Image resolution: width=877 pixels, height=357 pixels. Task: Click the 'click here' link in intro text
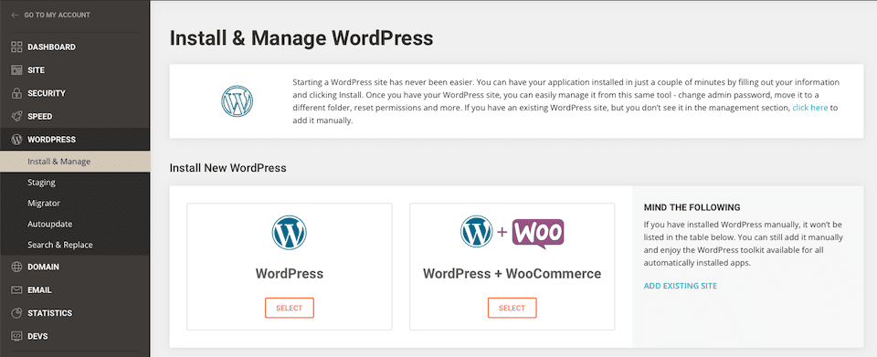tap(810, 107)
